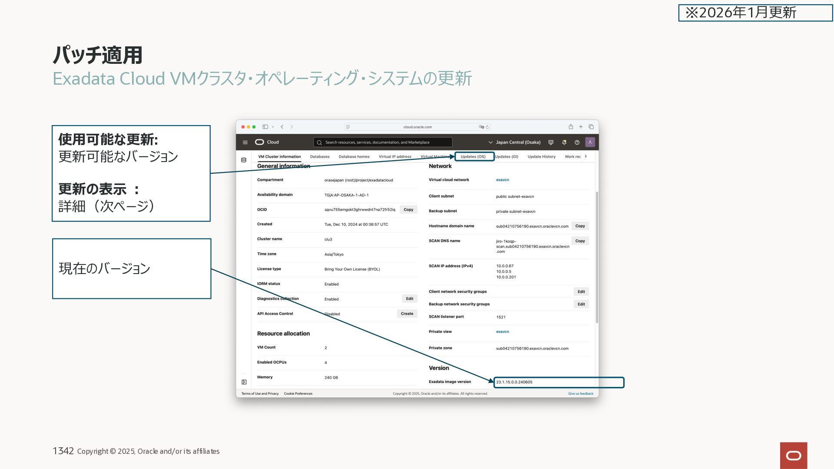Screen dimensions: 834x469
Task: Switch to the Database homes tab
Action: click(x=354, y=157)
